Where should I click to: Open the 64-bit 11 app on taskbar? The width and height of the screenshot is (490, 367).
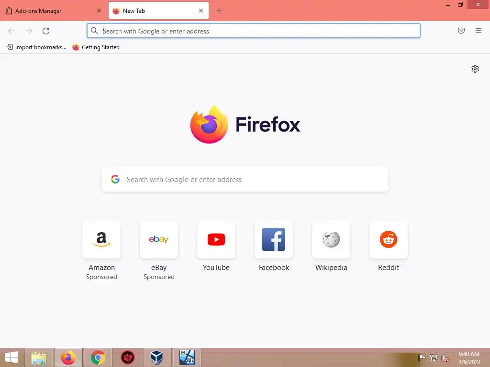(x=187, y=357)
